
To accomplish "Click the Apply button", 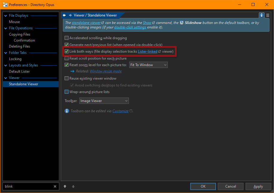I will tap(258, 186).
